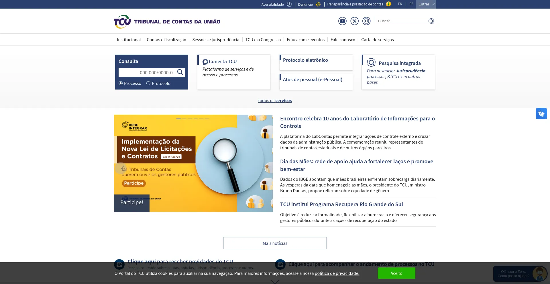Open the Sessões e jurisprudência menu
This screenshot has width=550, height=284.
pos(216,39)
